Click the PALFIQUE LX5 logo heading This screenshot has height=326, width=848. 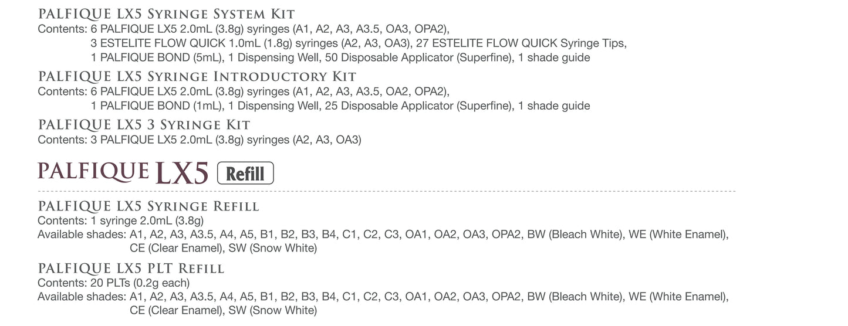coord(123,173)
